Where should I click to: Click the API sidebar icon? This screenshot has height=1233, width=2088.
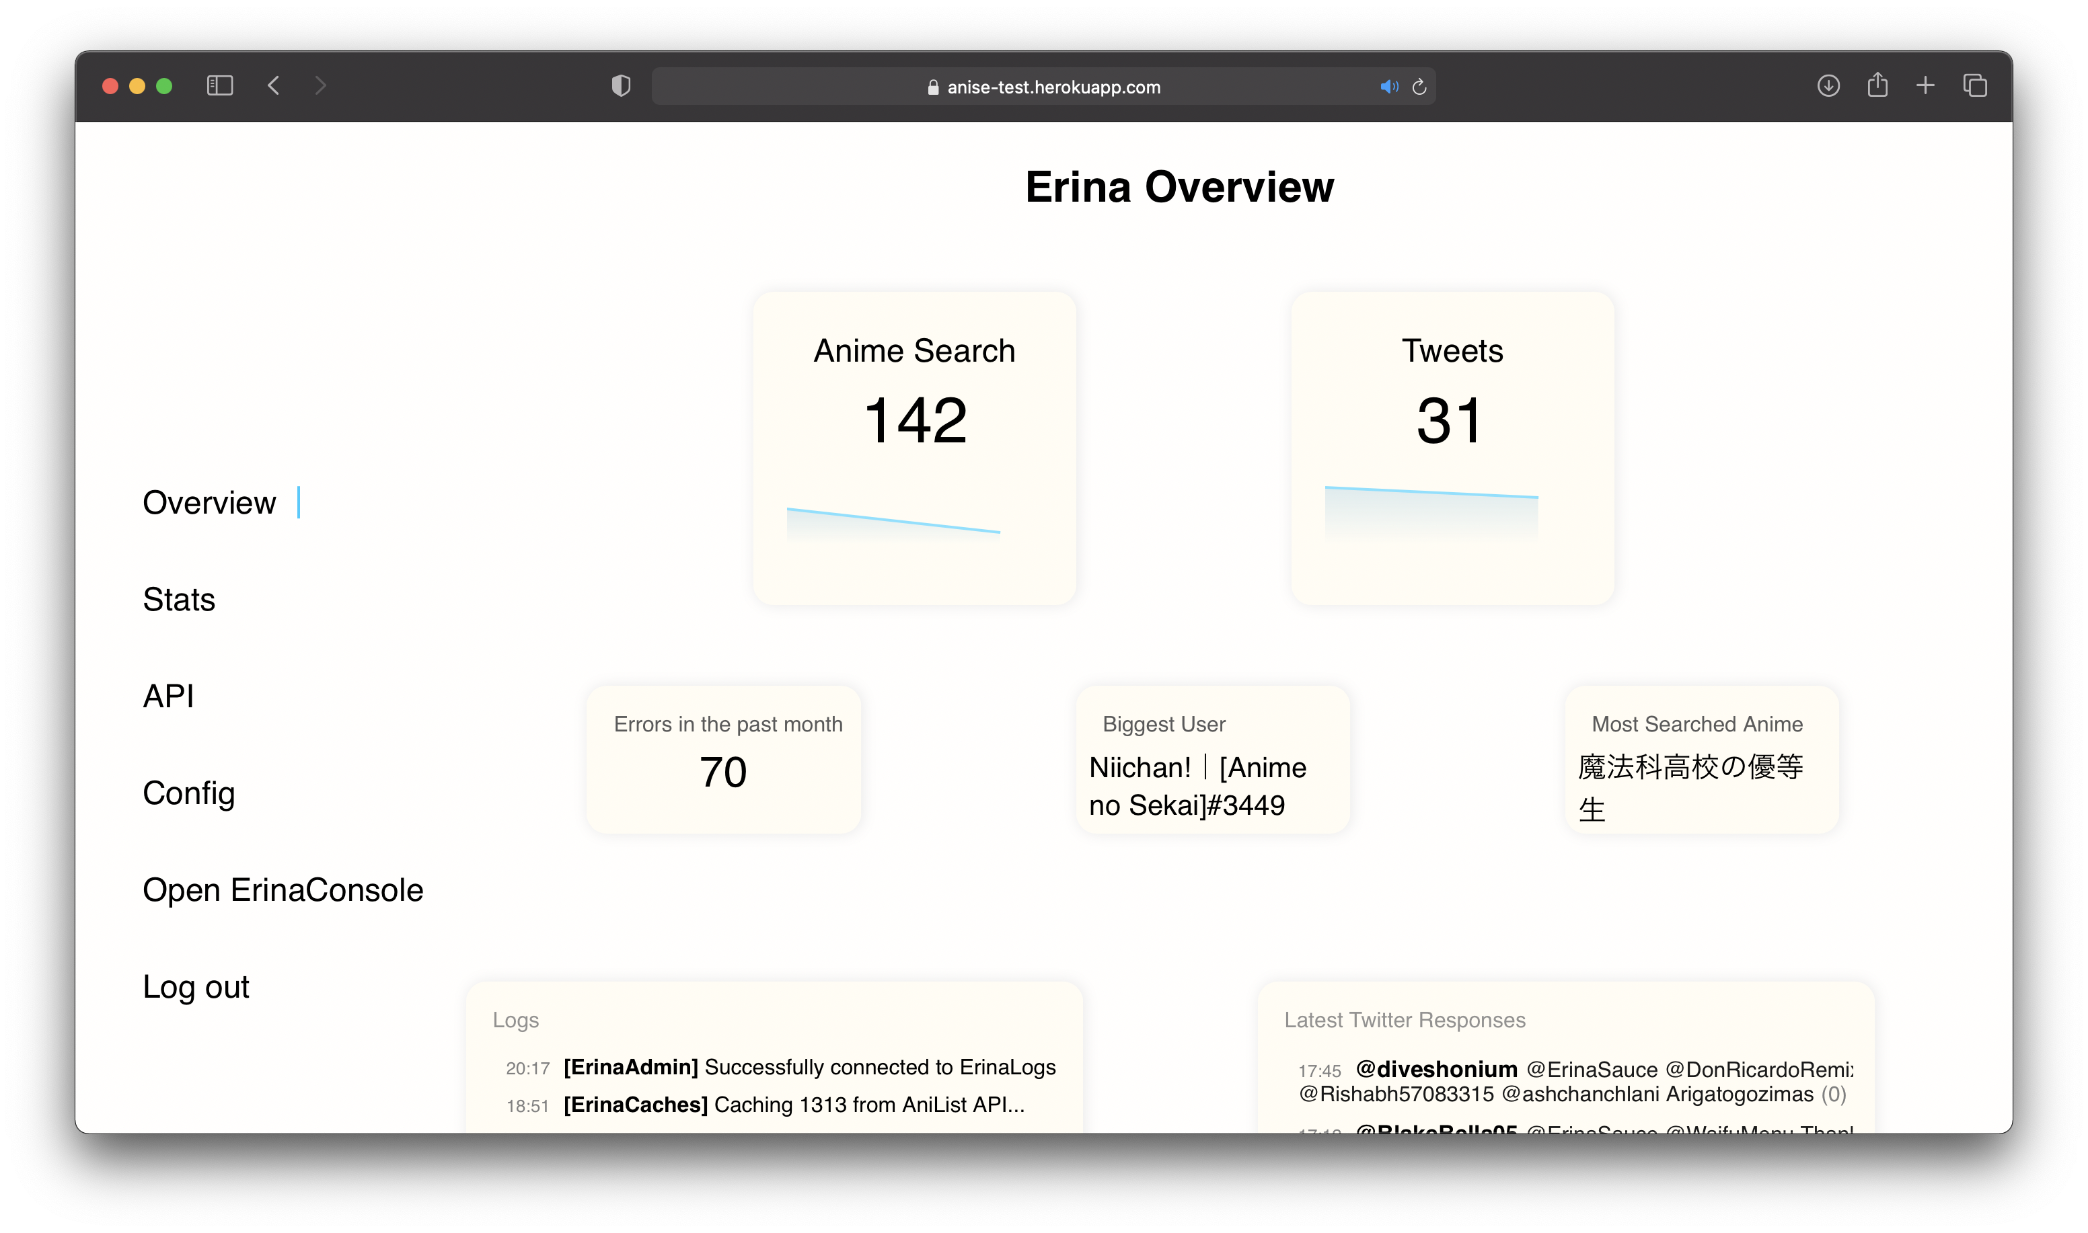pos(169,696)
